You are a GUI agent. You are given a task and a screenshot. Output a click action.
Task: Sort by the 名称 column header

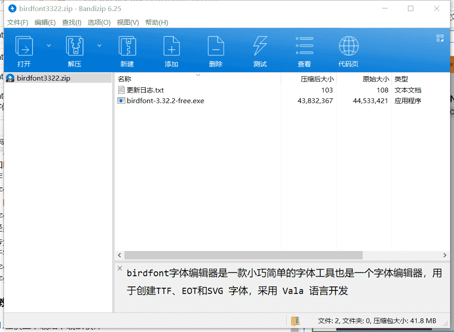[x=198, y=79]
